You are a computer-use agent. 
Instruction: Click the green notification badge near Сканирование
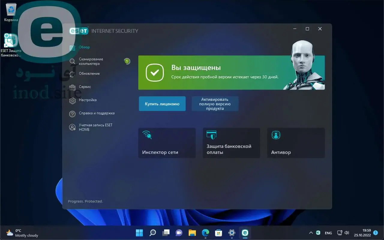(127, 61)
